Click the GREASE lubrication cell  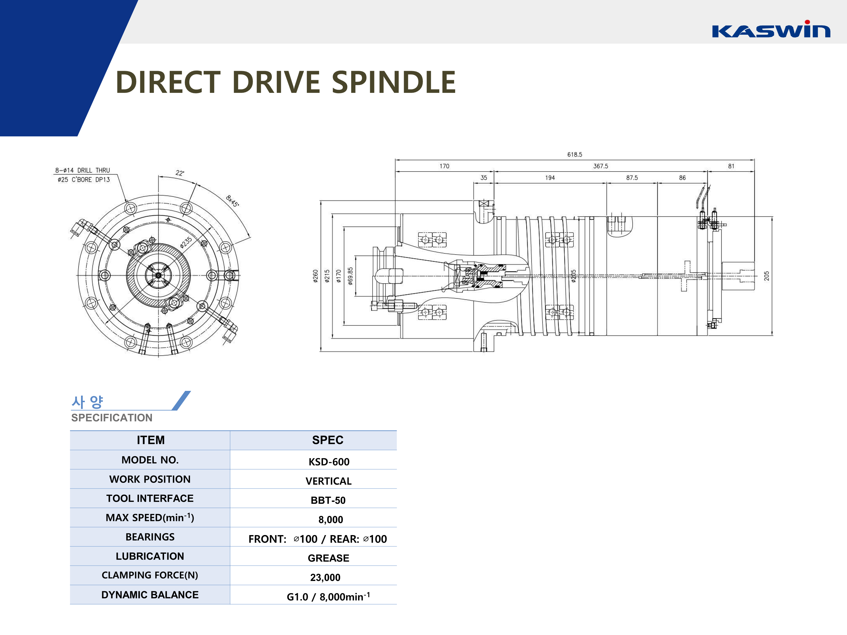pos(328,558)
